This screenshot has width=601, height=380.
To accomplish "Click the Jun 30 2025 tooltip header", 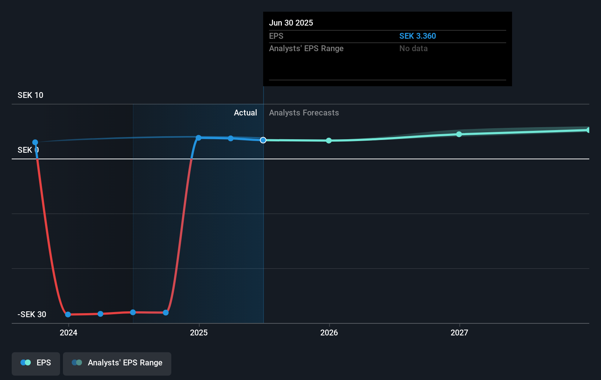I will (291, 23).
